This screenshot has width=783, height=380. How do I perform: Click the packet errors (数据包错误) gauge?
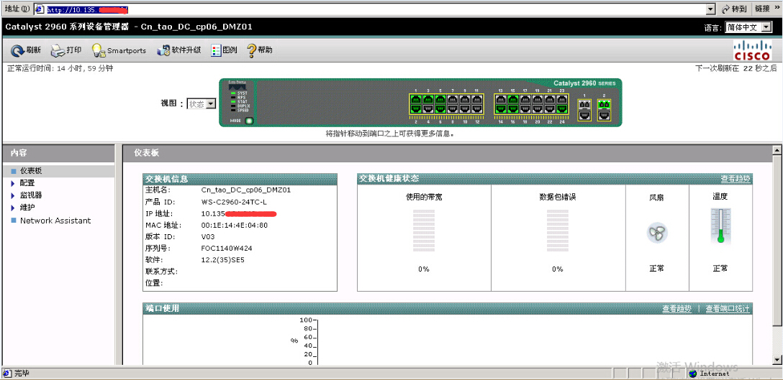click(557, 231)
